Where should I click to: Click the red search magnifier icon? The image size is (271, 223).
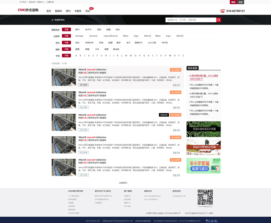click(x=219, y=20)
